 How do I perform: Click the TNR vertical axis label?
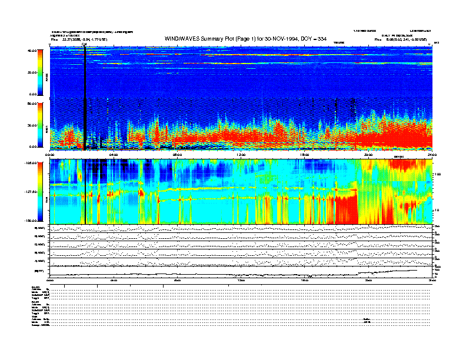click(46, 201)
